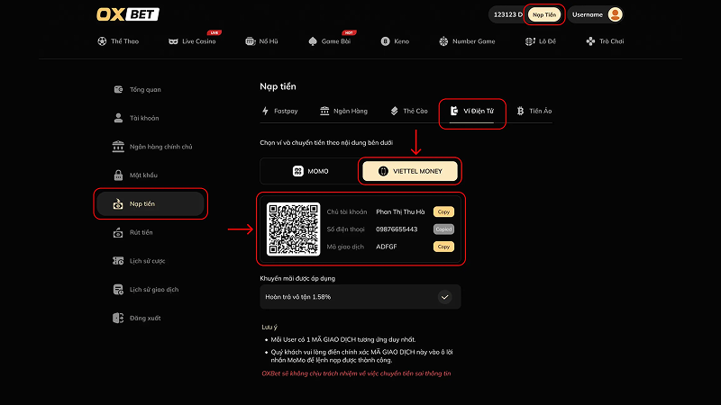Select the VIETTEL MONEY wallet option

[410, 171]
